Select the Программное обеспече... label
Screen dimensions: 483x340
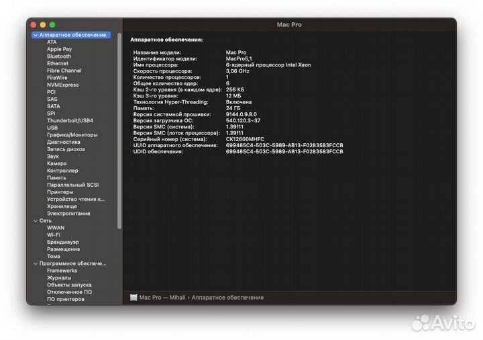[72, 263]
